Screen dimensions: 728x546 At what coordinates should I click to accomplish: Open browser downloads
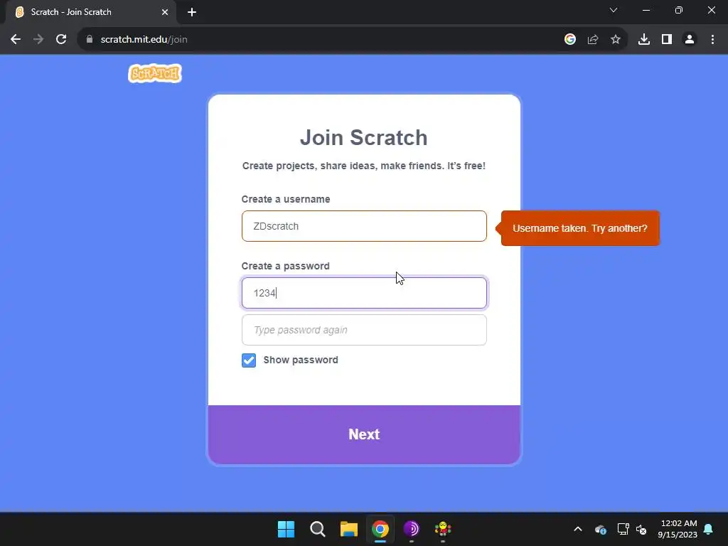click(x=644, y=40)
